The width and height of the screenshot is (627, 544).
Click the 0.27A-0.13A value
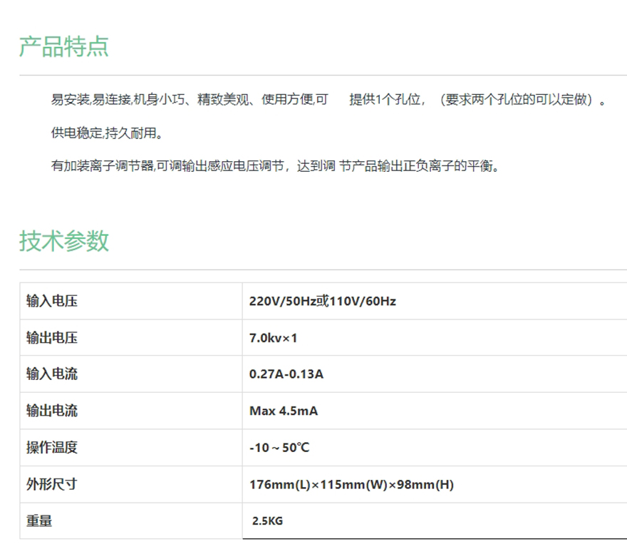[x=286, y=374]
